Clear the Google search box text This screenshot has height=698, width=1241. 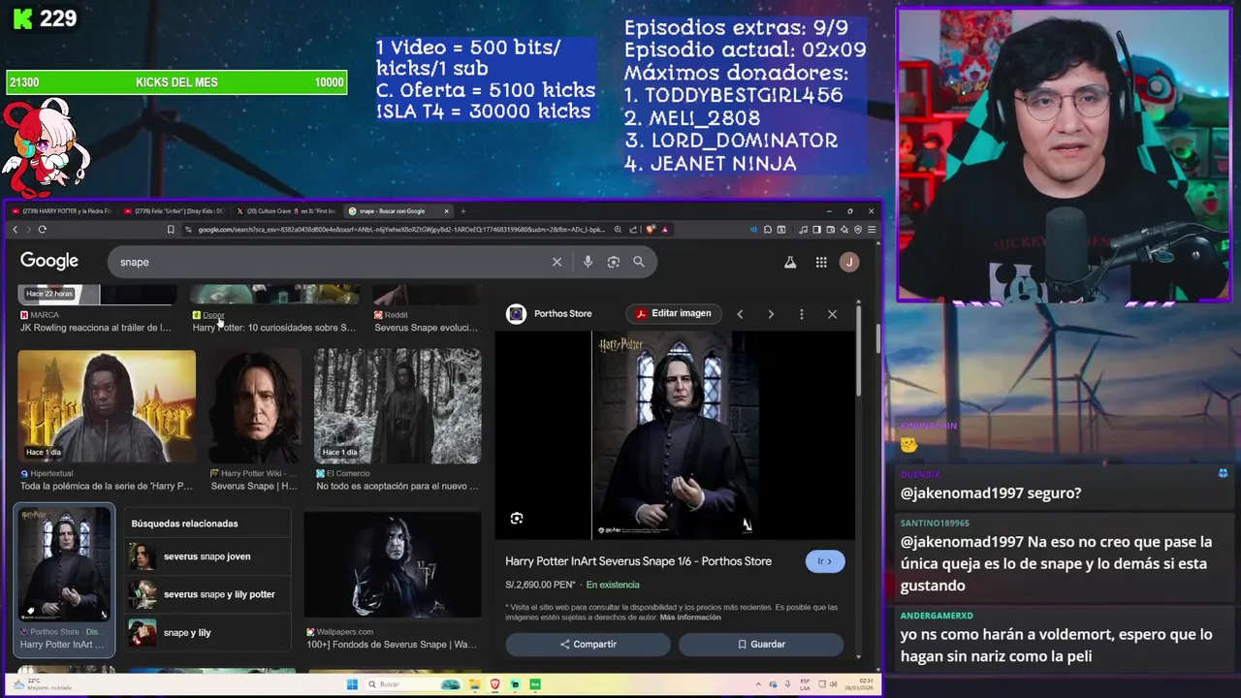click(x=557, y=262)
